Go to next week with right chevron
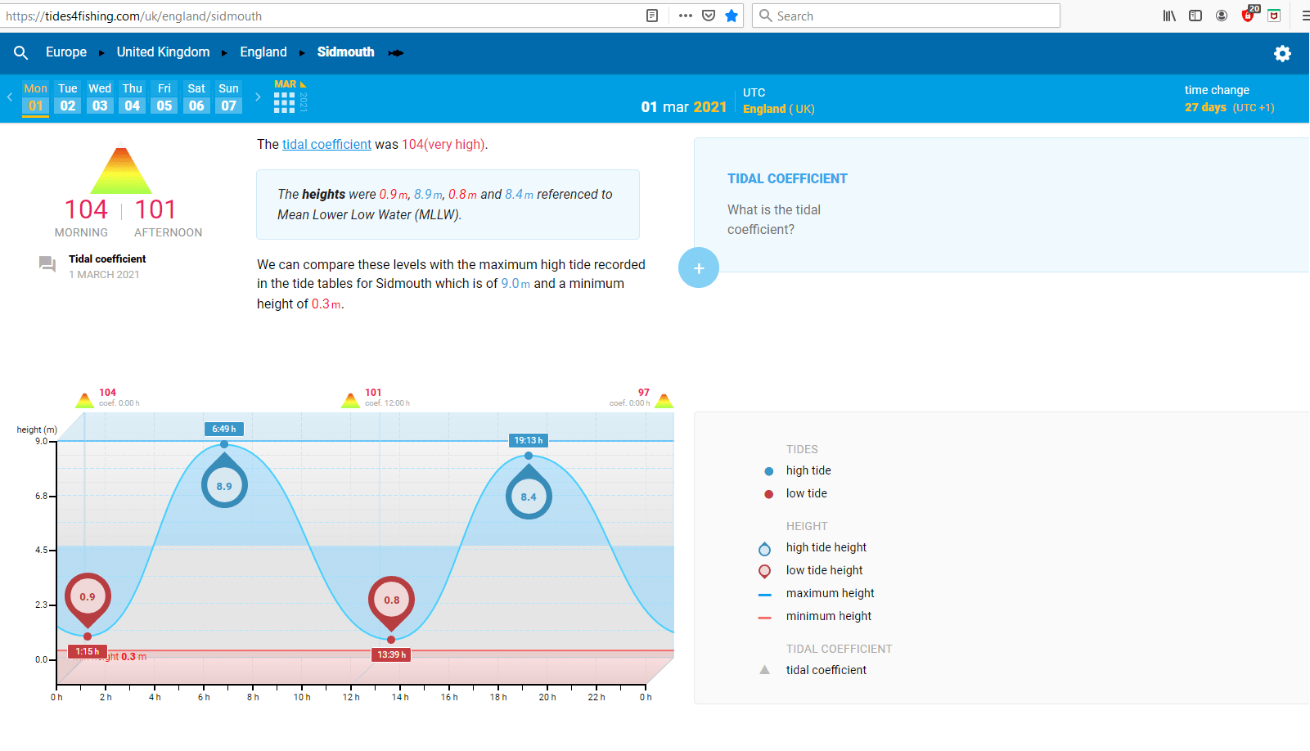Screen dimensions: 1310x751 pos(258,97)
